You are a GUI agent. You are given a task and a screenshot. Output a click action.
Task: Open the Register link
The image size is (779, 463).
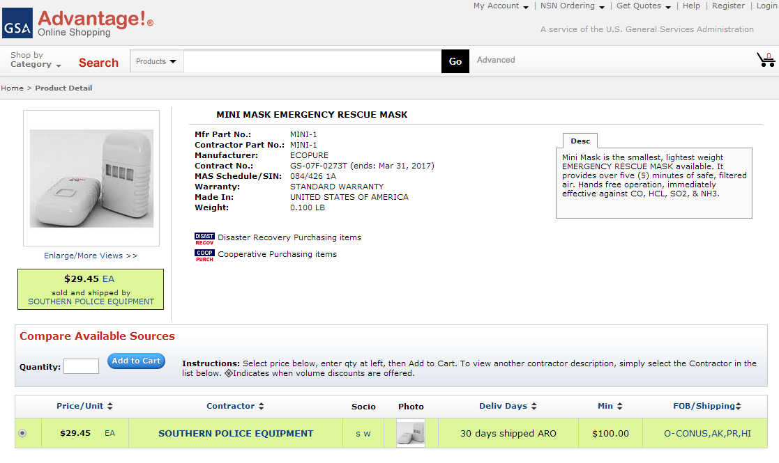click(x=728, y=6)
